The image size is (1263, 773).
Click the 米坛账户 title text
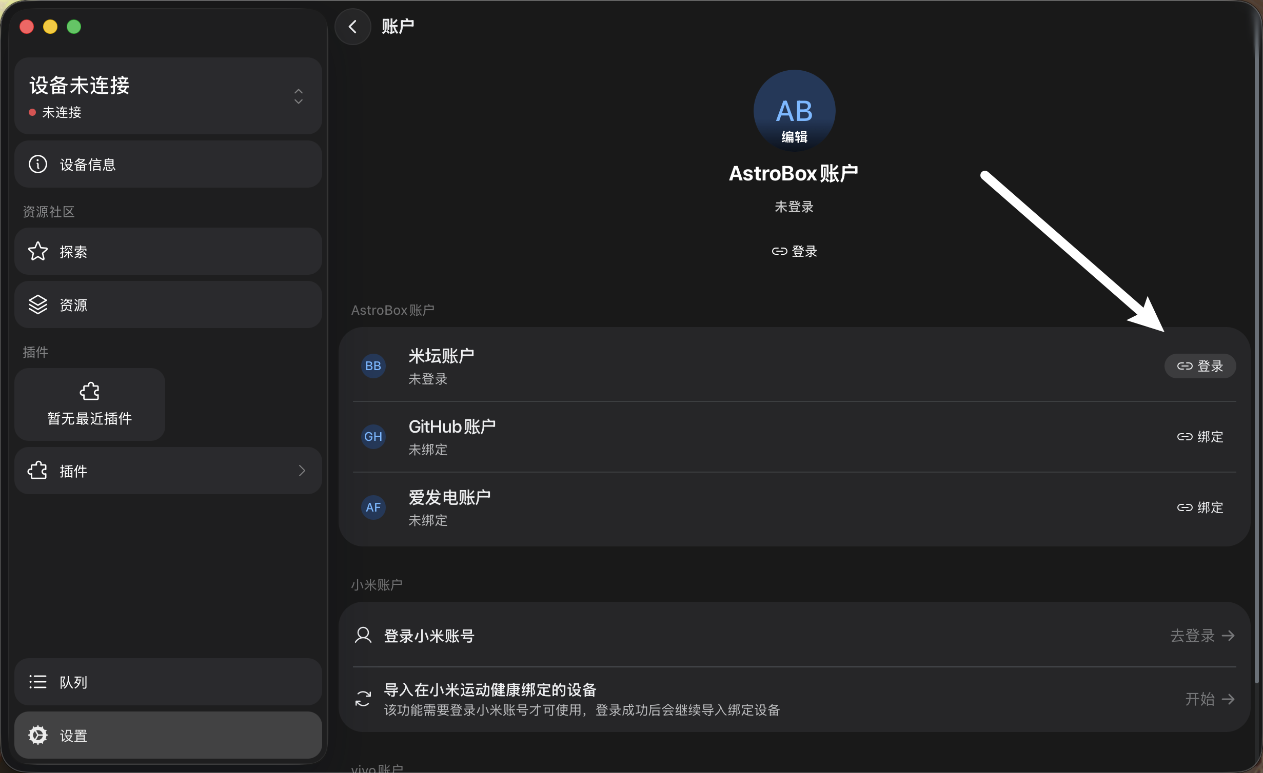[x=441, y=356]
